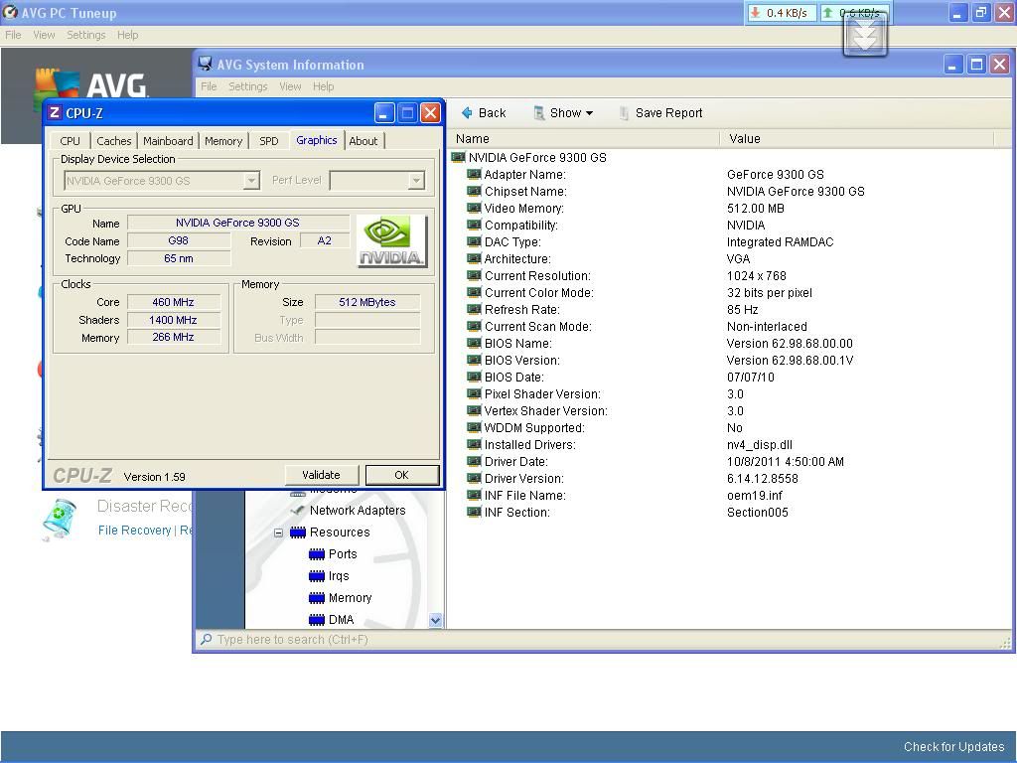Click the Show toolbar icon
This screenshot has height=763, width=1017.
pyautogui.click(x=539, y=113)
